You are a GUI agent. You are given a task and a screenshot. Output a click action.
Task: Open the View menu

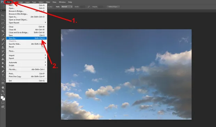click(x=54, y=2)
